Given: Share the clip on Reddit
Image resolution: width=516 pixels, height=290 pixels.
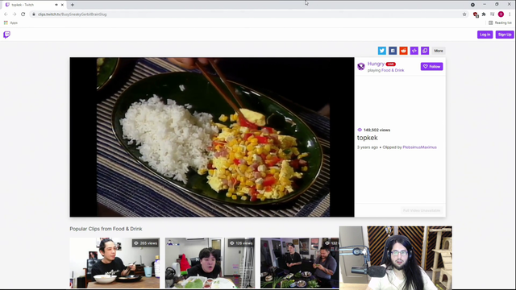Looking at the screenshot, I should point(403,51).
